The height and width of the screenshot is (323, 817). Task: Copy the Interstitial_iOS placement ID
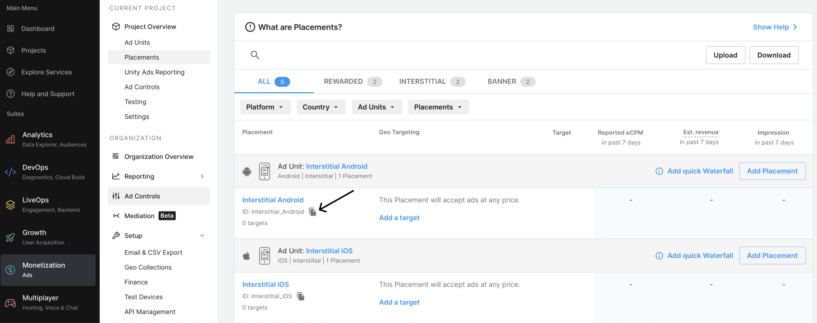pos(301,296)
